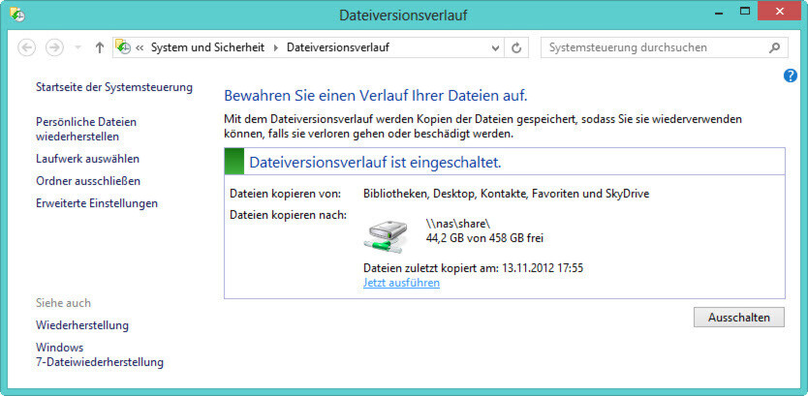Close the Dateiversionsverlauf window
Viewport: 808px width, 396px height.
[779, 11]
